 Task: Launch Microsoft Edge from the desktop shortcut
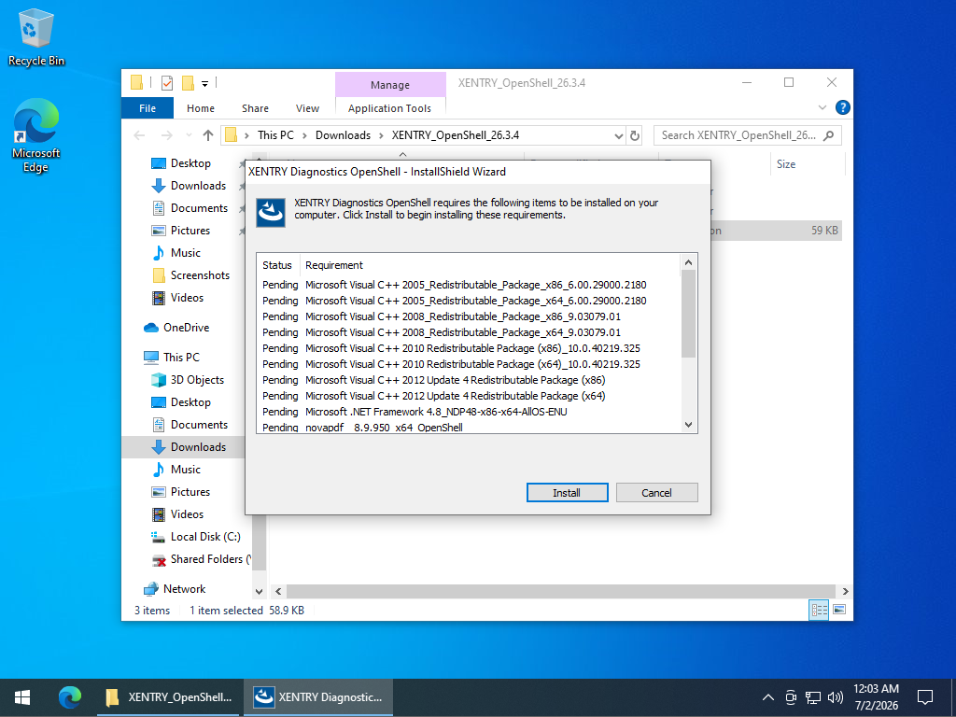(36, 135)
